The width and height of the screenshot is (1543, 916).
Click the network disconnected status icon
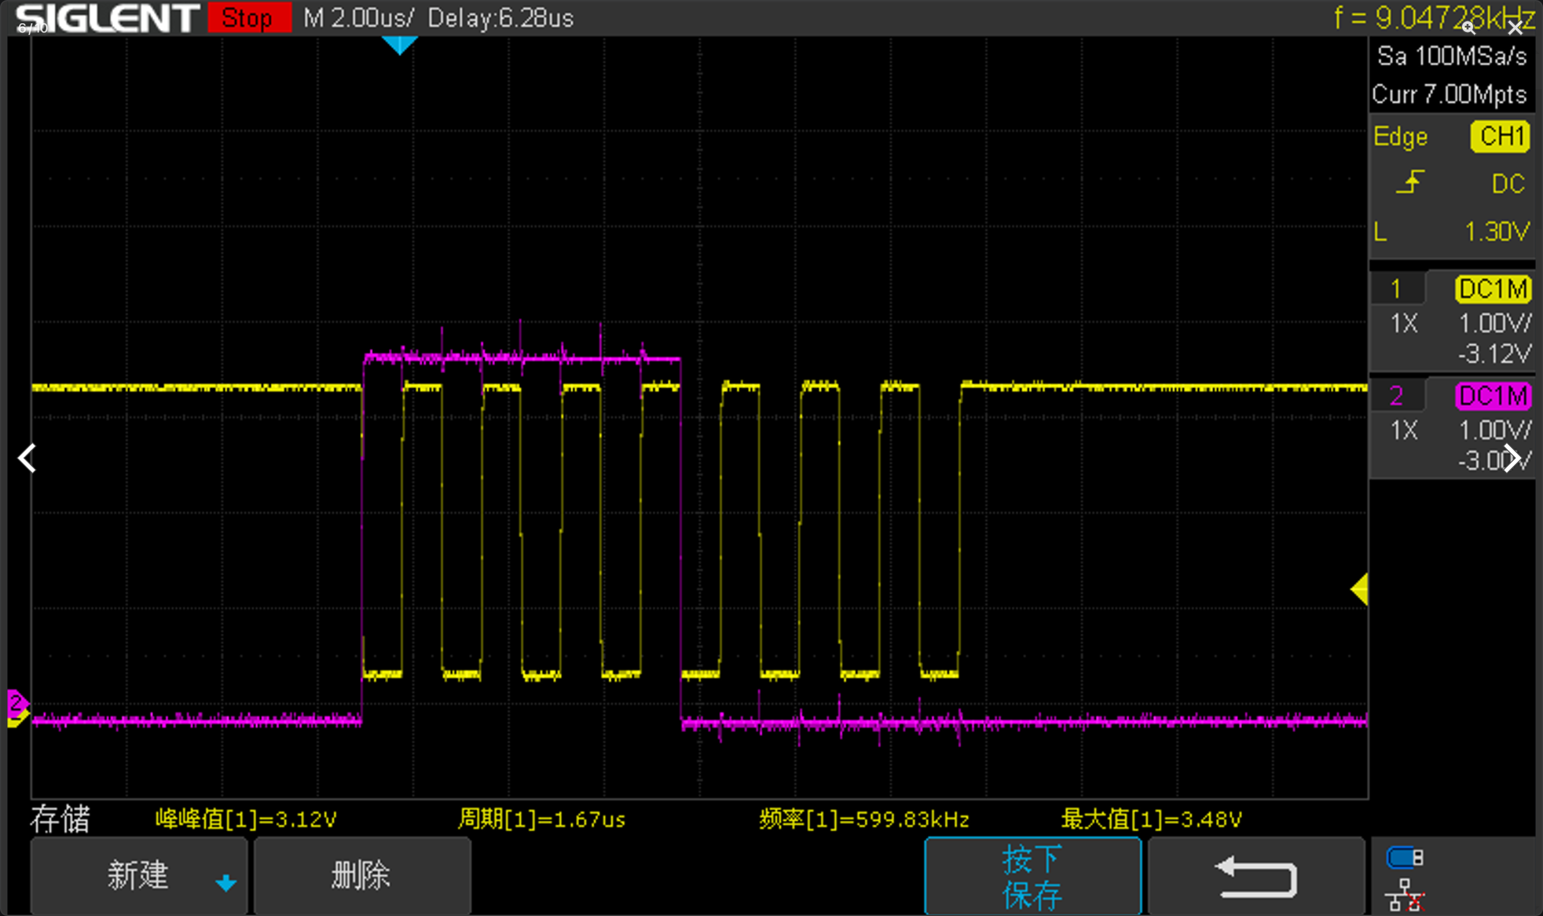point(1405,896)
